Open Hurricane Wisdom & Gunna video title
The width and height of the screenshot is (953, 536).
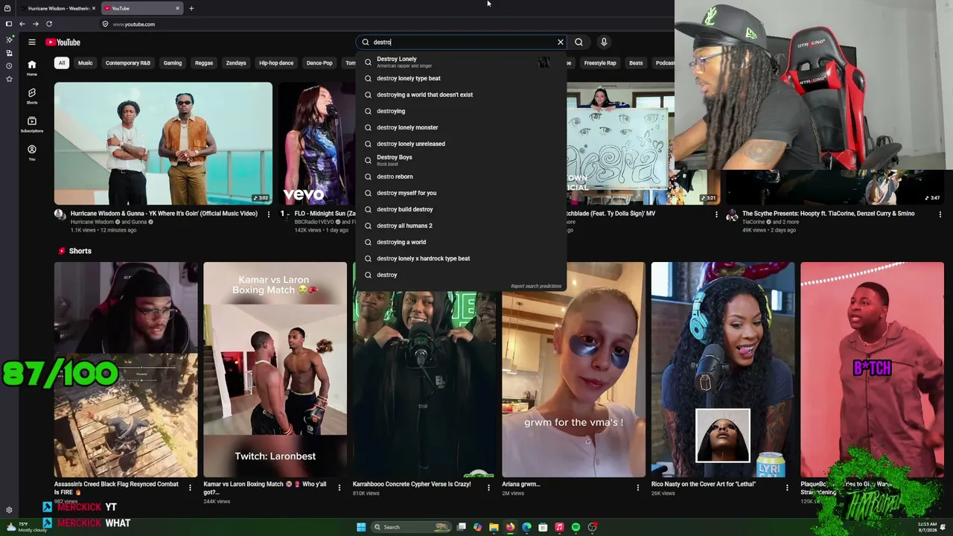(164, 214)
